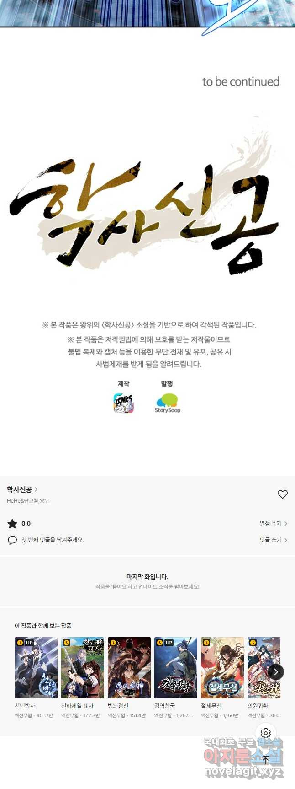This screenshot has height=789, width=295.
Task: Click the 천년방사 title link
Action: coord(25,706)
